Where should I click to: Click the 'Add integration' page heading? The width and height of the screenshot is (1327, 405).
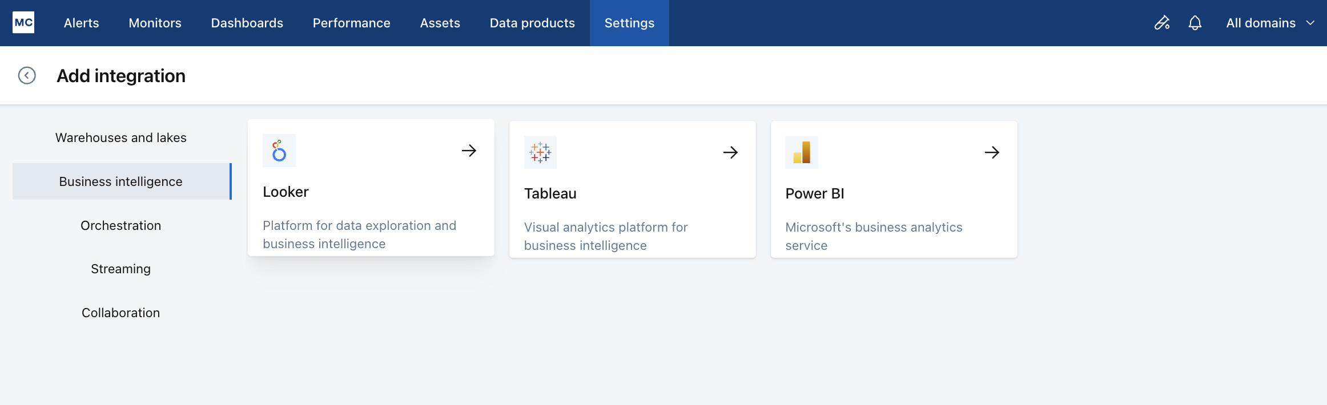121,76
